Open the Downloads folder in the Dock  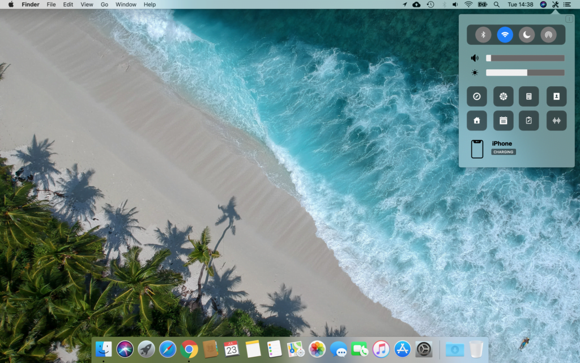pos(455,349)
